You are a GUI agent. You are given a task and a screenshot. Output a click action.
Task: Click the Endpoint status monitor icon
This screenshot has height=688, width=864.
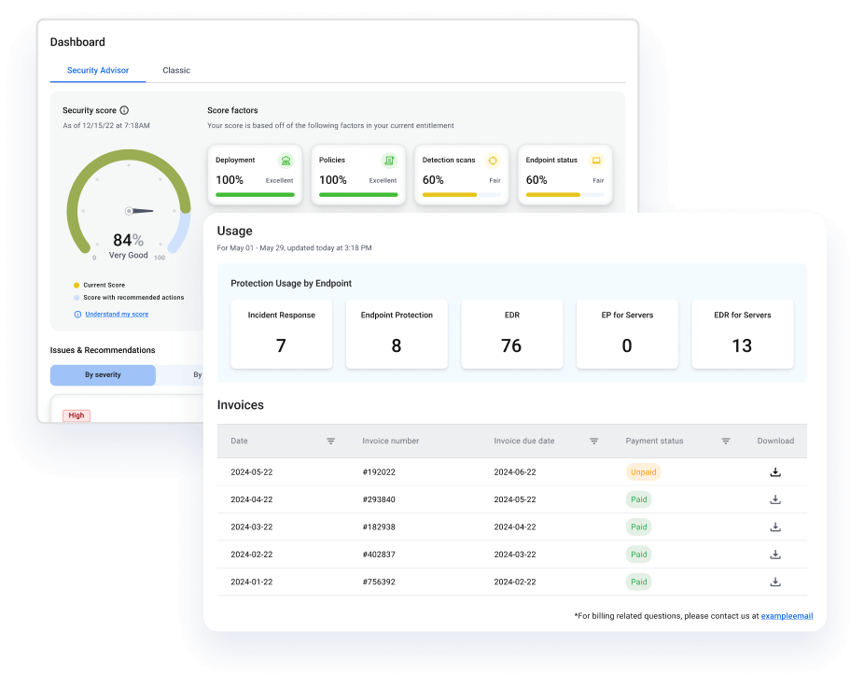pos(598,160)
